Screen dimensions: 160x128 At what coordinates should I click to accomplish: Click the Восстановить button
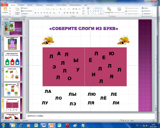click(x=27, y=11)
